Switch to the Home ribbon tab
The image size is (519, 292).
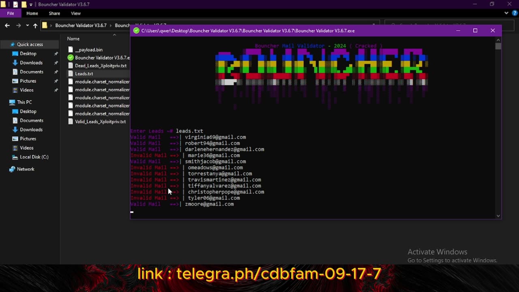(x=32, y=13)
